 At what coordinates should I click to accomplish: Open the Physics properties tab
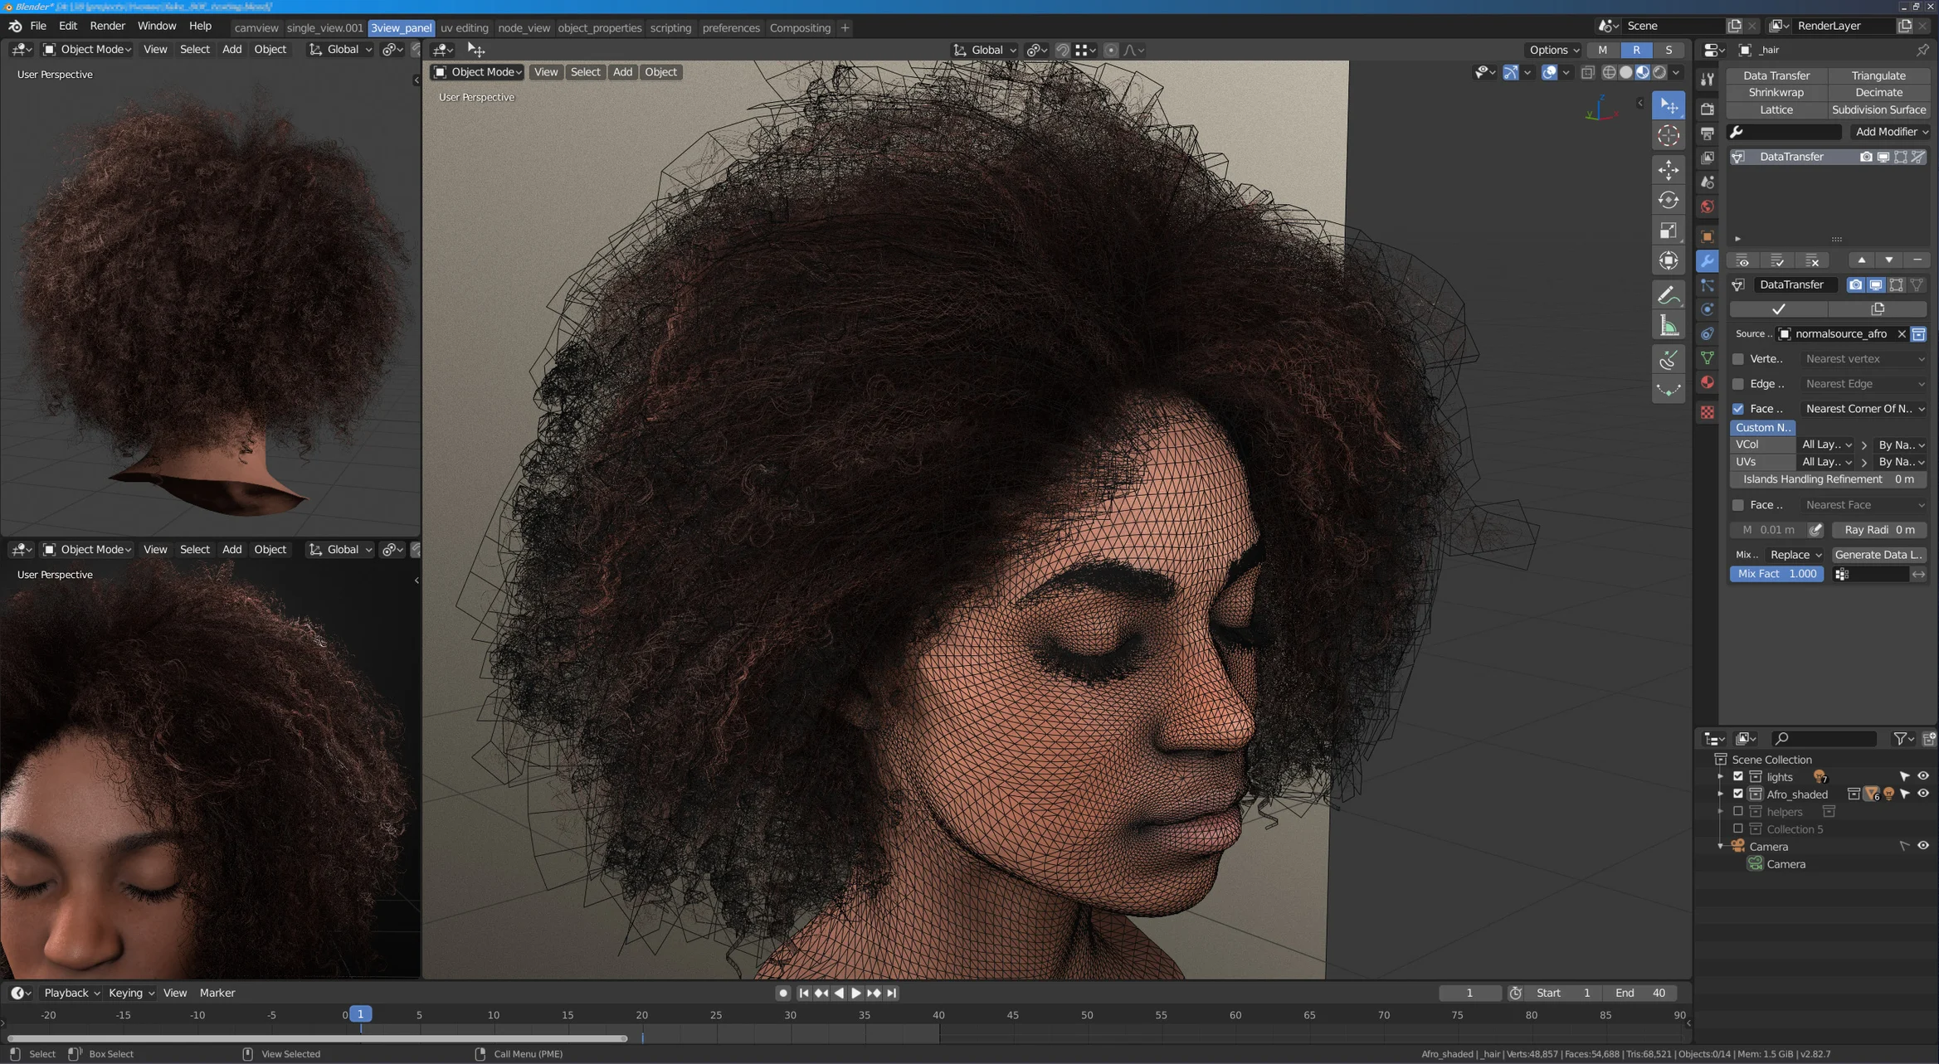point(1707,309)
